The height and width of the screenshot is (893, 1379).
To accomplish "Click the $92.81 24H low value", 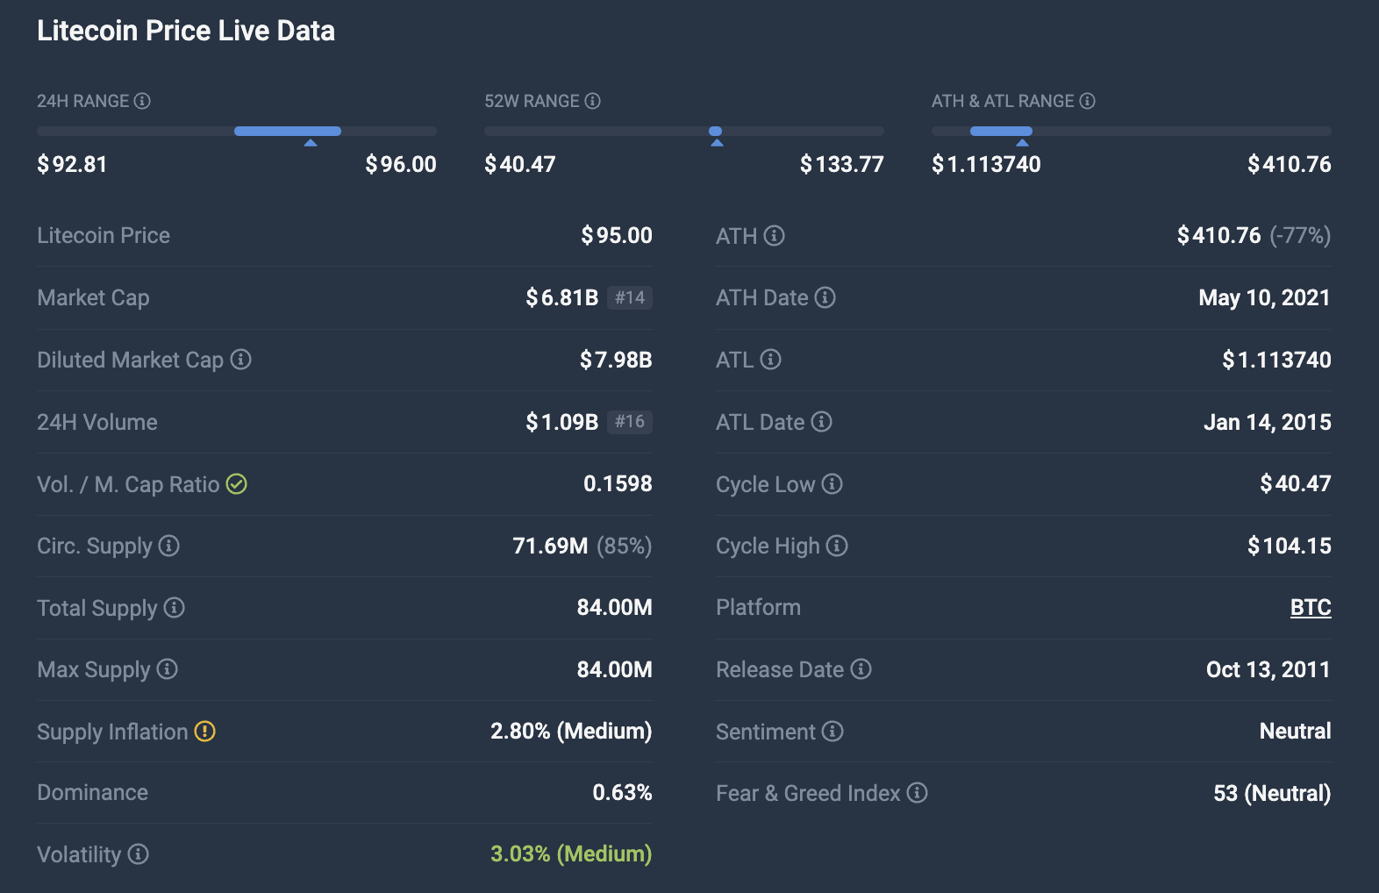I will coord(72,164).
